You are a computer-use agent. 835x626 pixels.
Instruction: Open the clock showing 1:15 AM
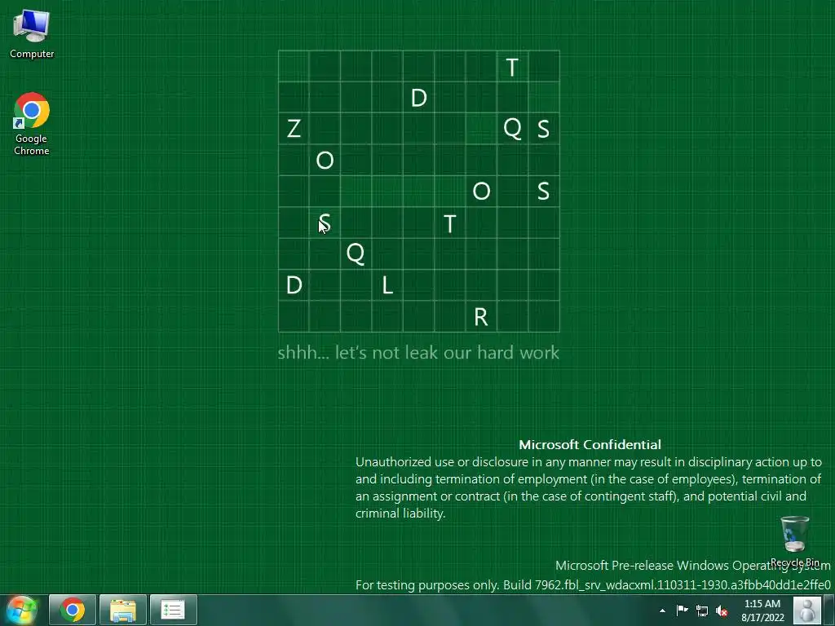pos(762,611)
